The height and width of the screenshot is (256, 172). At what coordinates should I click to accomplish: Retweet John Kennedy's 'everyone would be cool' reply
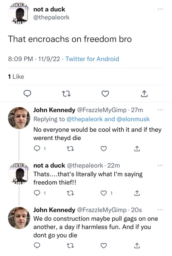(x=71, y=149)
